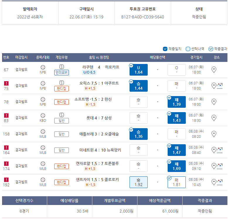Click the 배당률선택 column header
Image resolution: width=228 pixels, height=219 pixels.
[x=157, y=57]
